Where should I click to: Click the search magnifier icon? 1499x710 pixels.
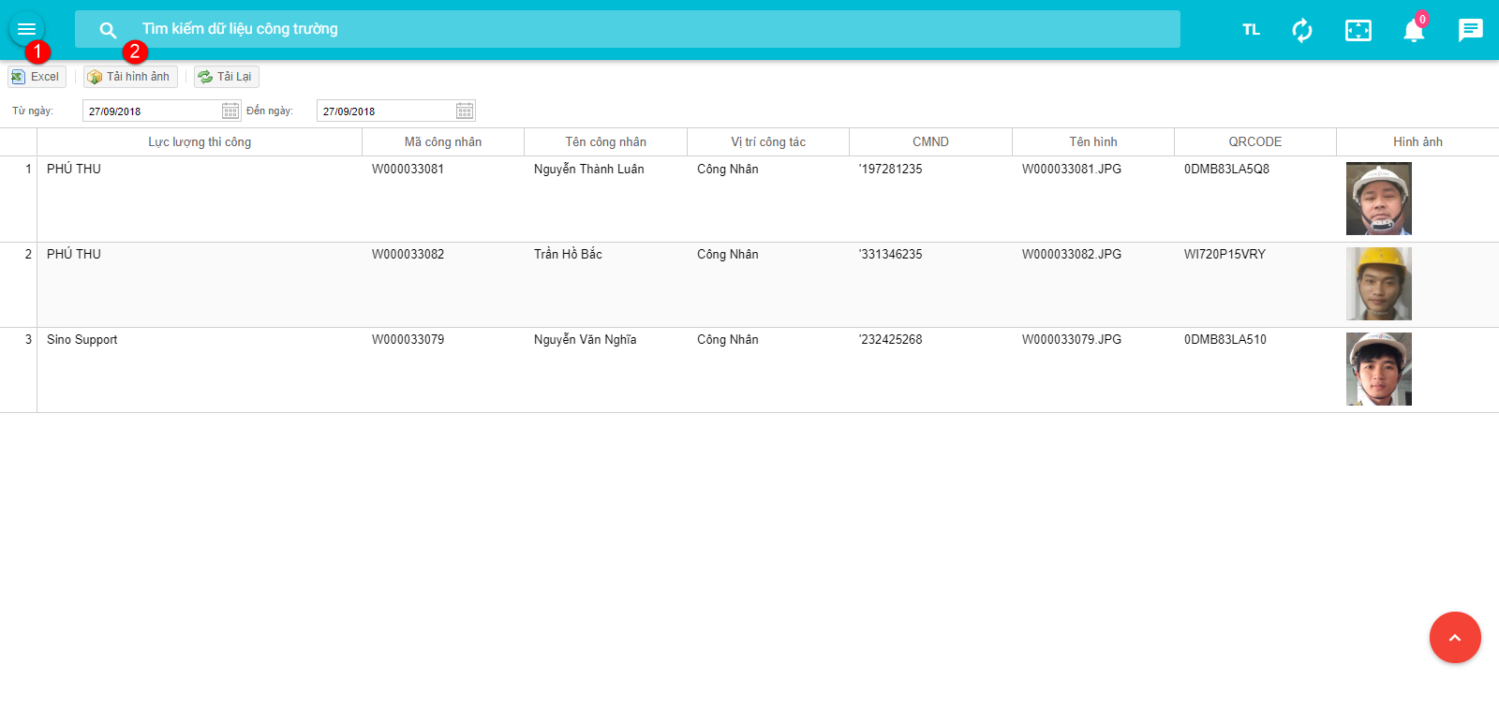pos(108,30)
